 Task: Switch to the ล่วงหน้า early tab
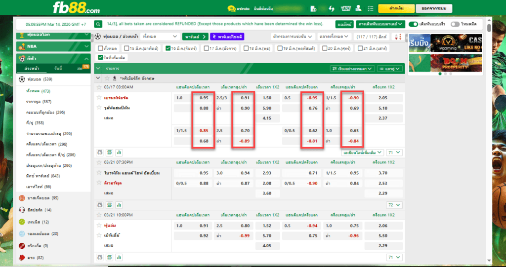[x=32, y=69]
